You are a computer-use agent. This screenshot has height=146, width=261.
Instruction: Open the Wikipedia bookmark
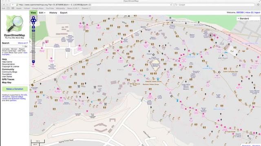(60, 8)
